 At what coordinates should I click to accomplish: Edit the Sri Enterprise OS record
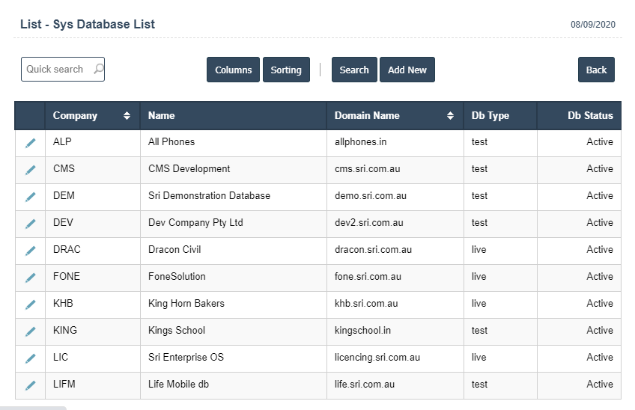(30, 358)
